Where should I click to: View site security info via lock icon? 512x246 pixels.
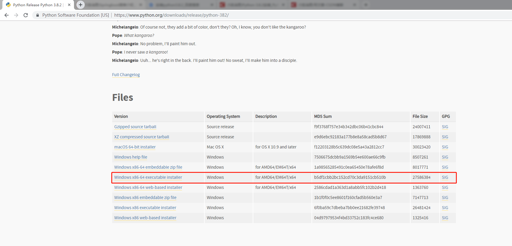[x=38, y=15]
